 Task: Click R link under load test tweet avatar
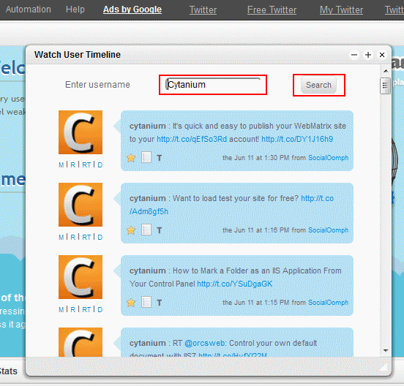(x=73, y=237)
